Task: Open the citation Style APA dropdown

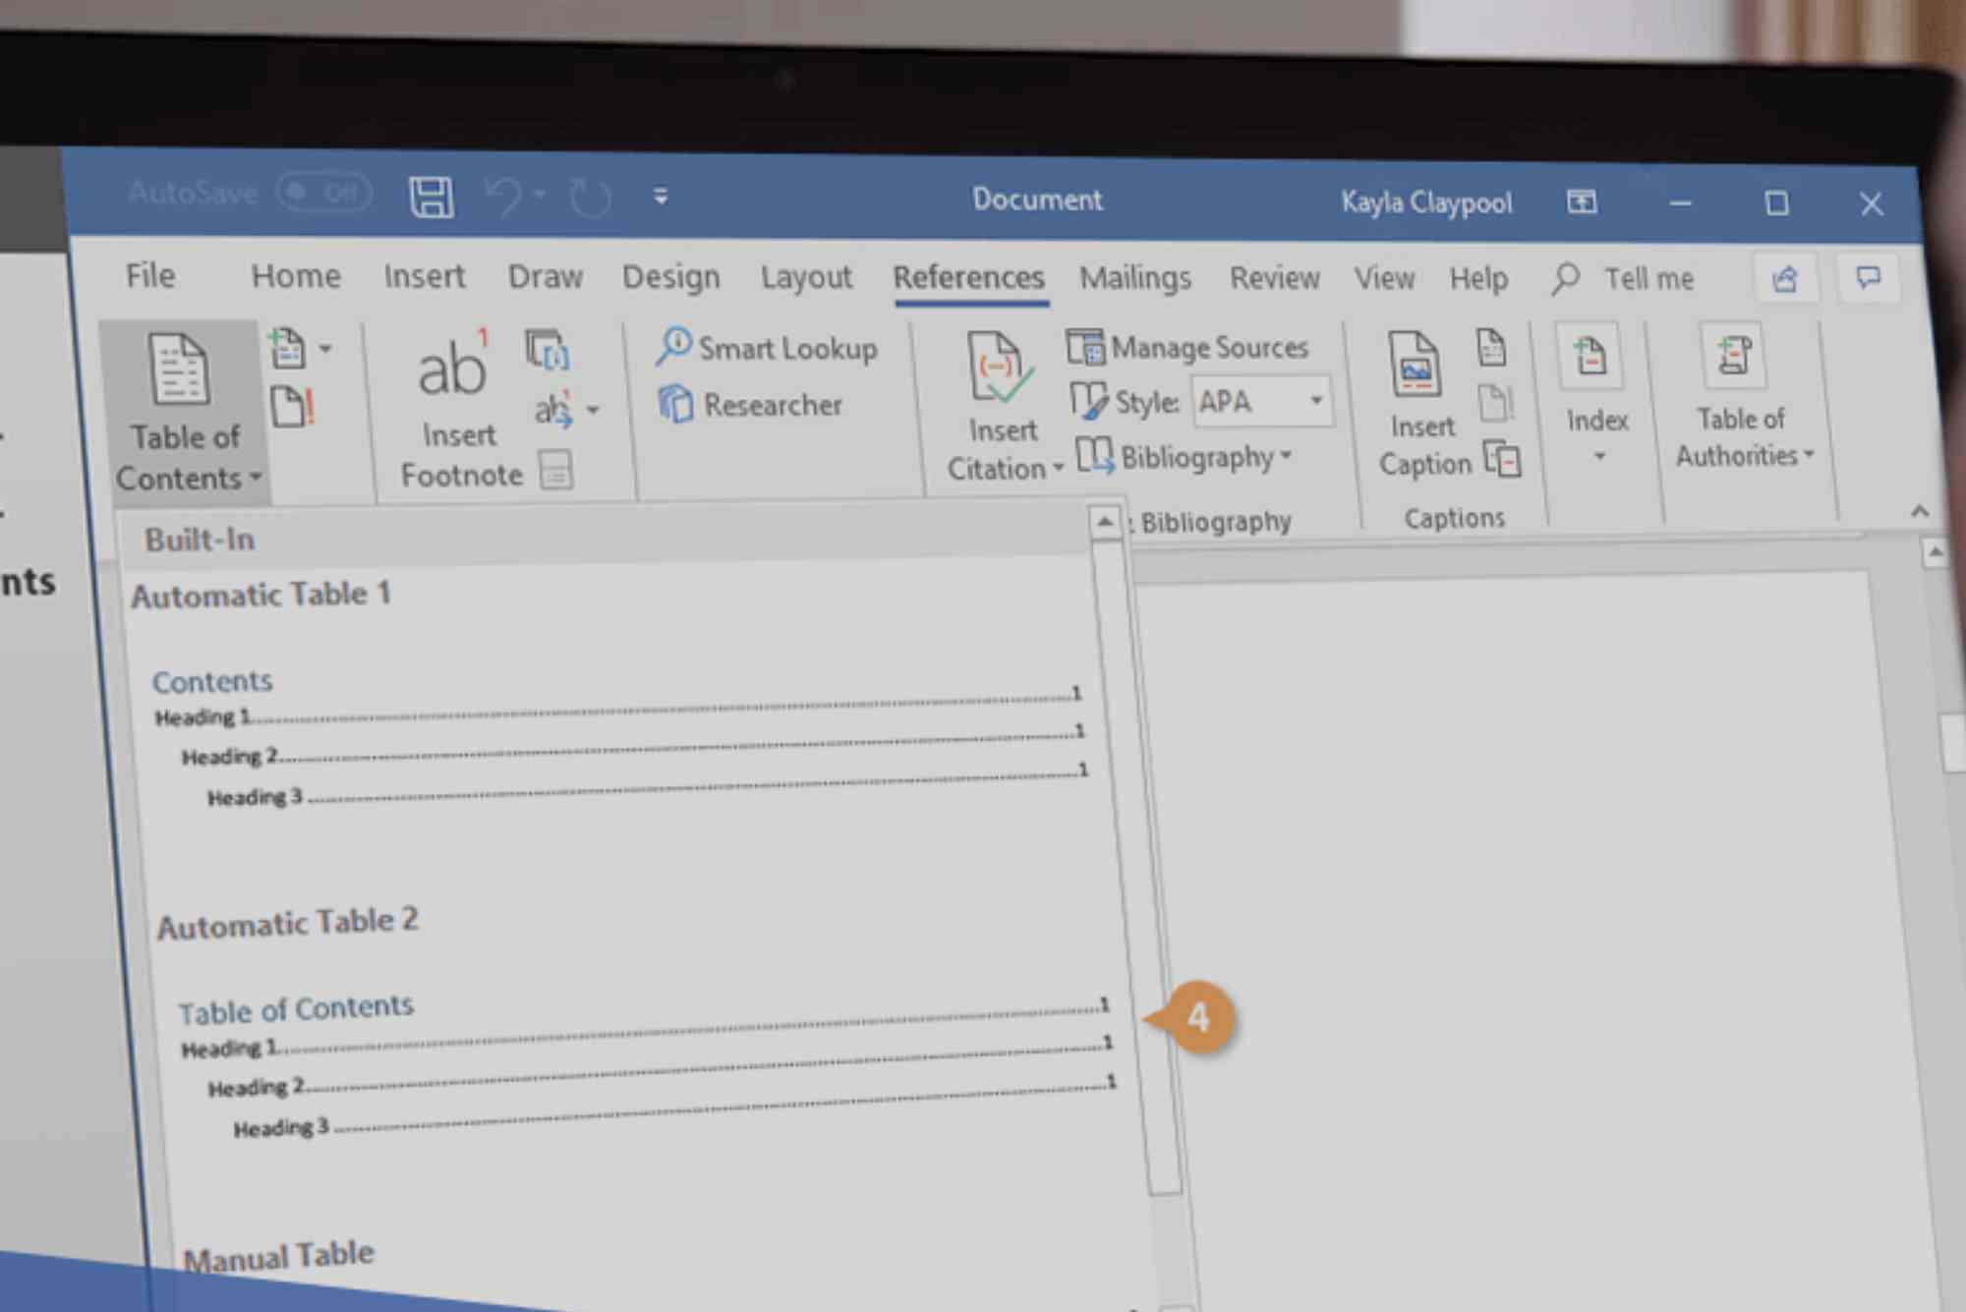Action: click(x=1315, y=401)
